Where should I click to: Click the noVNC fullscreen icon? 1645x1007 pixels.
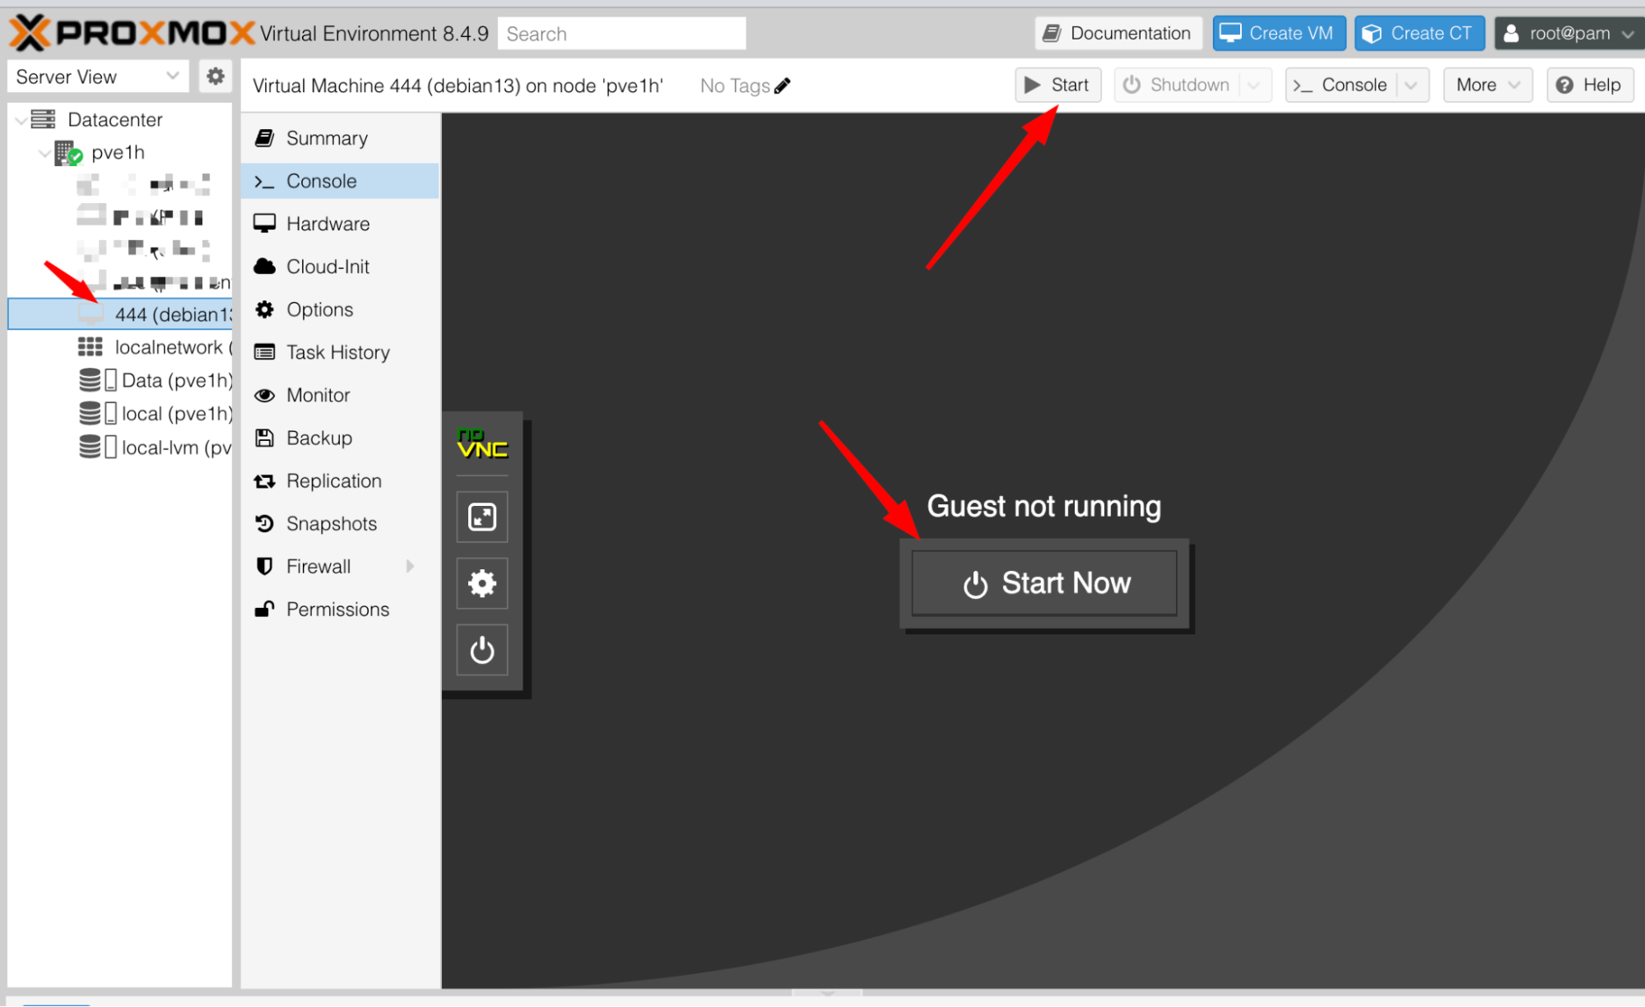click(x=482, y=517)
